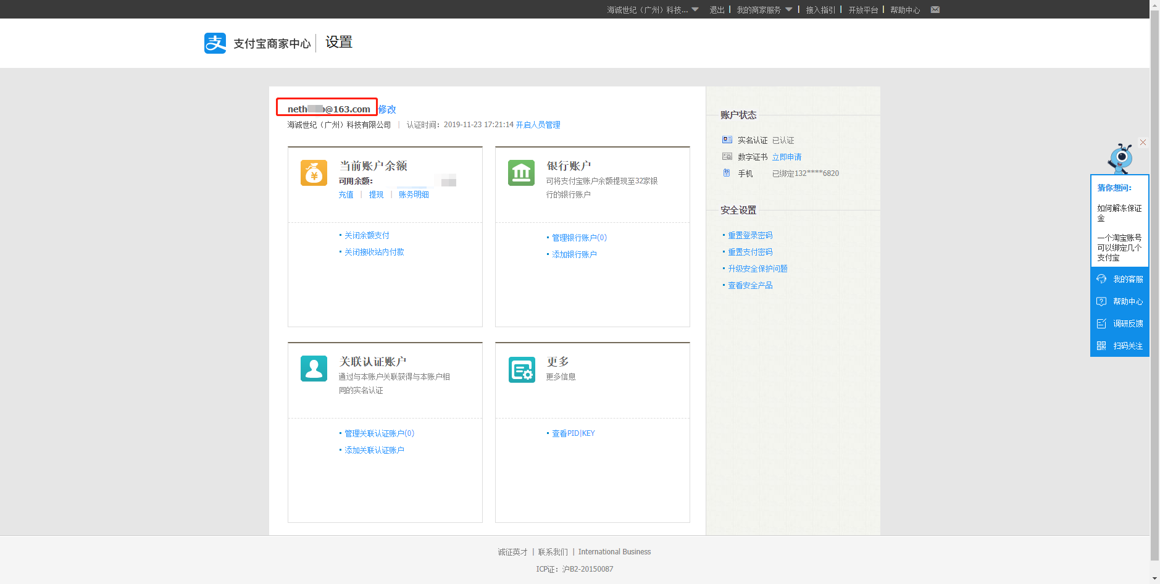Click 修改 link next to email

387,109
